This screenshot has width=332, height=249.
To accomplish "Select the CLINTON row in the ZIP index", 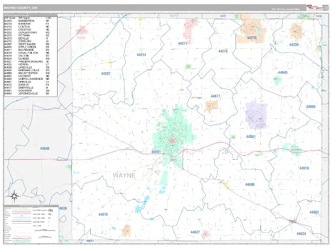I will coord(27,27).
